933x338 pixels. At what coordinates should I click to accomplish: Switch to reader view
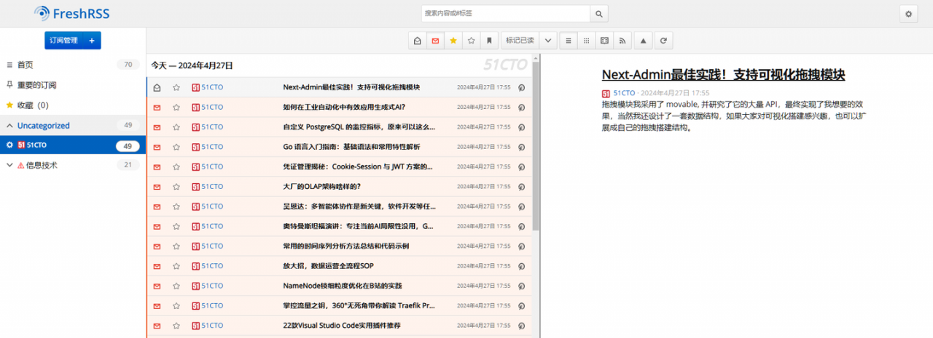605,41
